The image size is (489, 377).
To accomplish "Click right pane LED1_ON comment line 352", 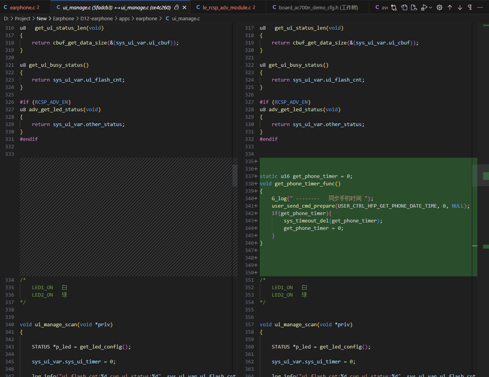I will [289, 287].
